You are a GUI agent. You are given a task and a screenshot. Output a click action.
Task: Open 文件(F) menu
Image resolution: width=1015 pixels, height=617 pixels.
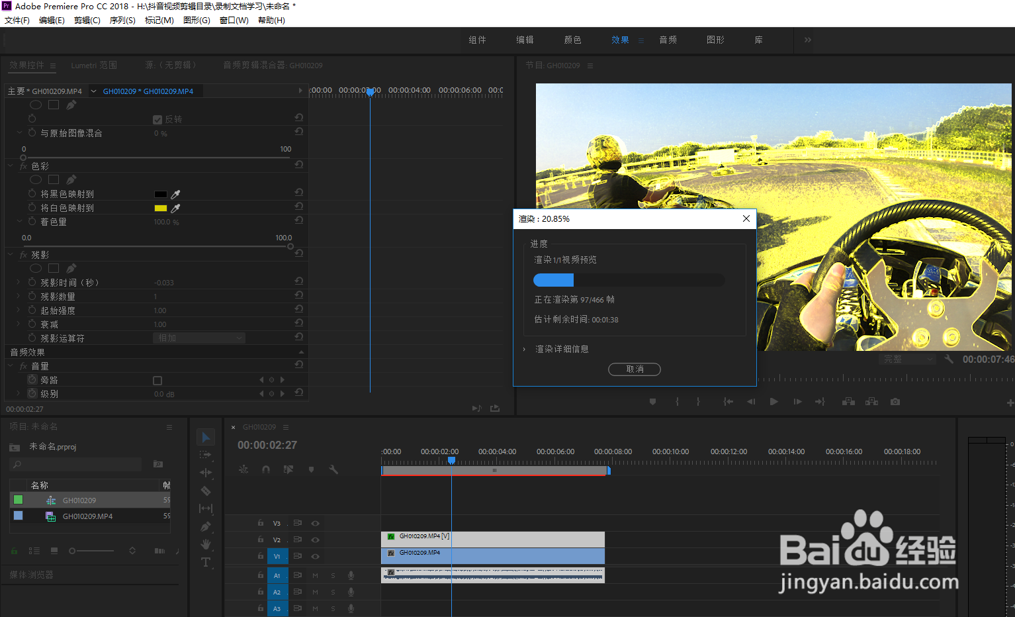click(17, 21)
